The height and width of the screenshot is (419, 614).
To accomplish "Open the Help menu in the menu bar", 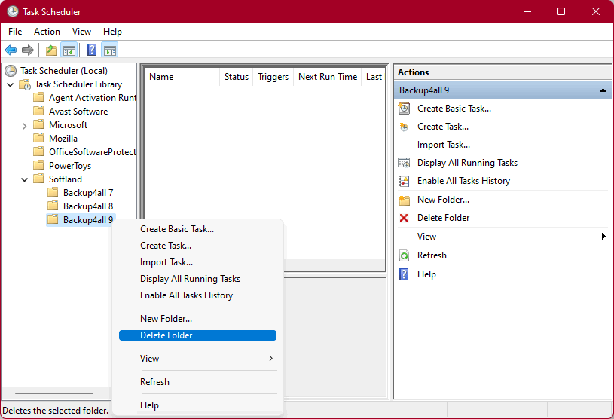I will (112, 32).
